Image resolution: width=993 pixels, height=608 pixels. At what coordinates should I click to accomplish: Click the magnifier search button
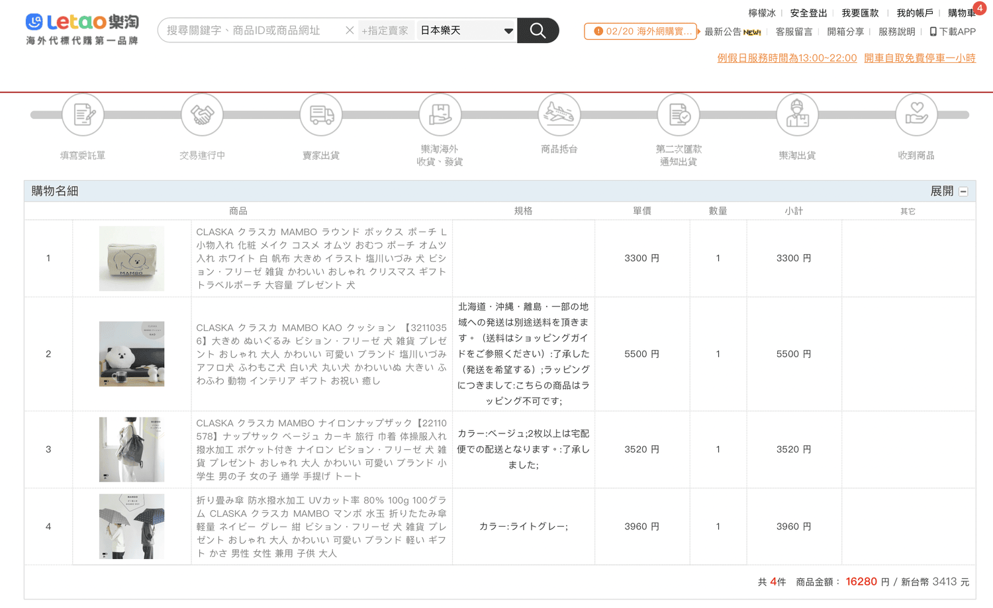[x=538, y=30]
